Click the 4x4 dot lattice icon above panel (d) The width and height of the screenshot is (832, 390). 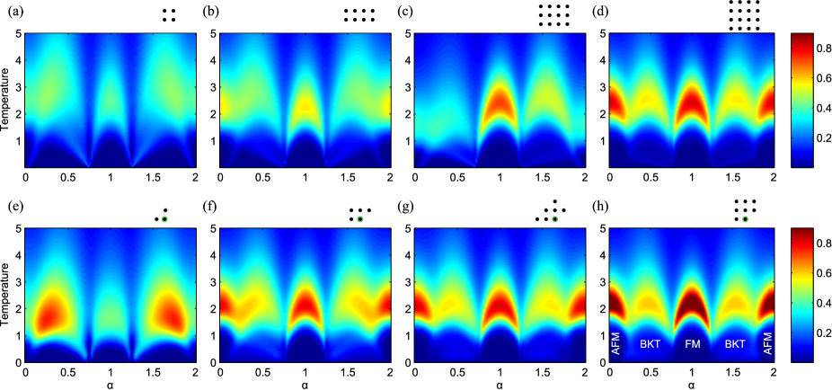[745, 15]
